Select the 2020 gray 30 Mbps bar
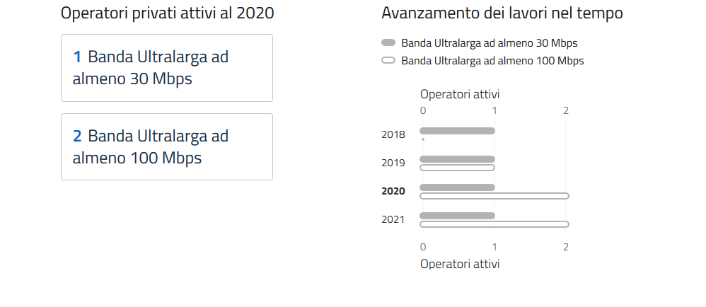706x307 pixels. tap(457, 187)
